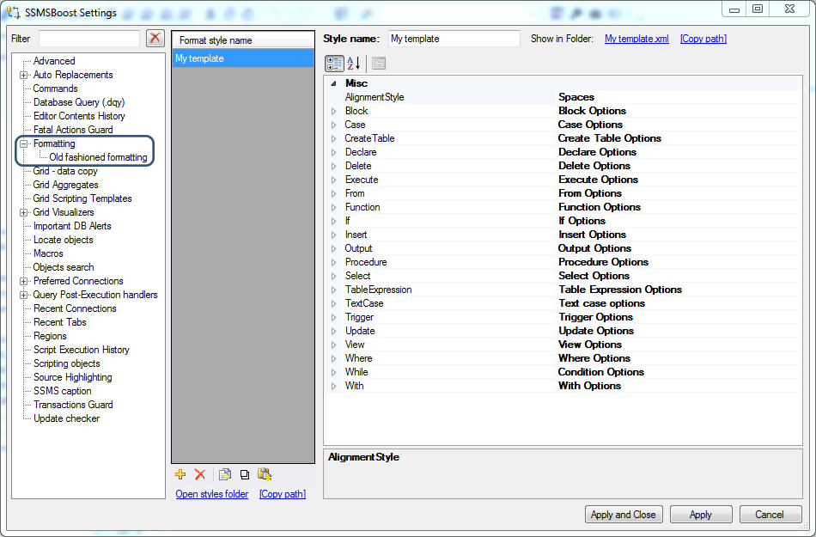Collapse the Misc category in the property grid
Viewport: 816px width, 537px height.
click(333, 83)
